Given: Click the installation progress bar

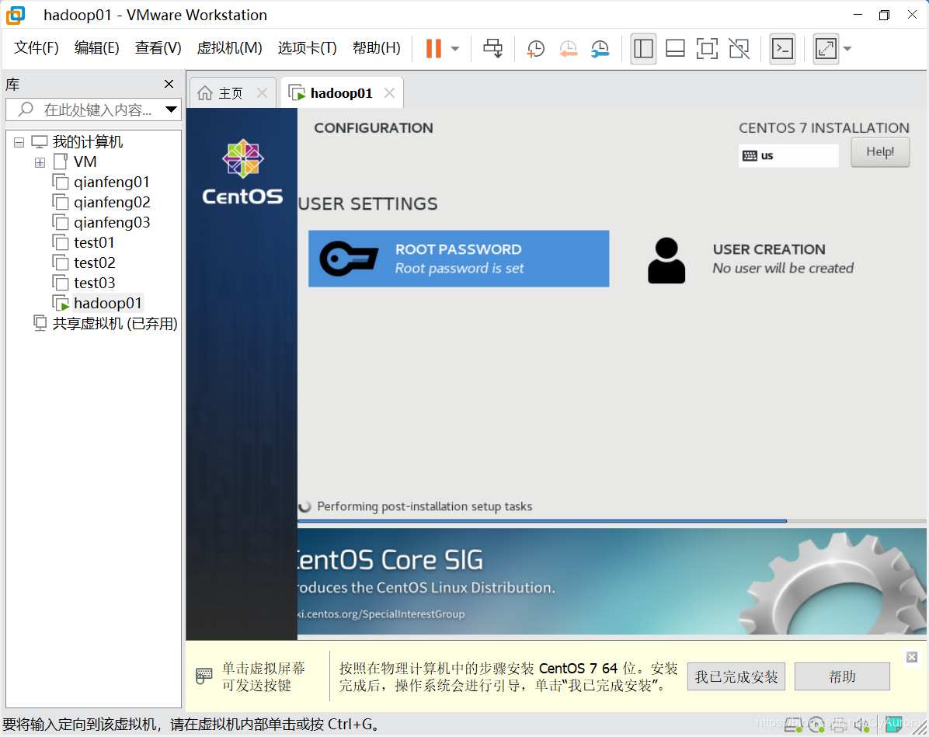Looking at the screenshot, I should pyautogui.click(x=611, y=521).
